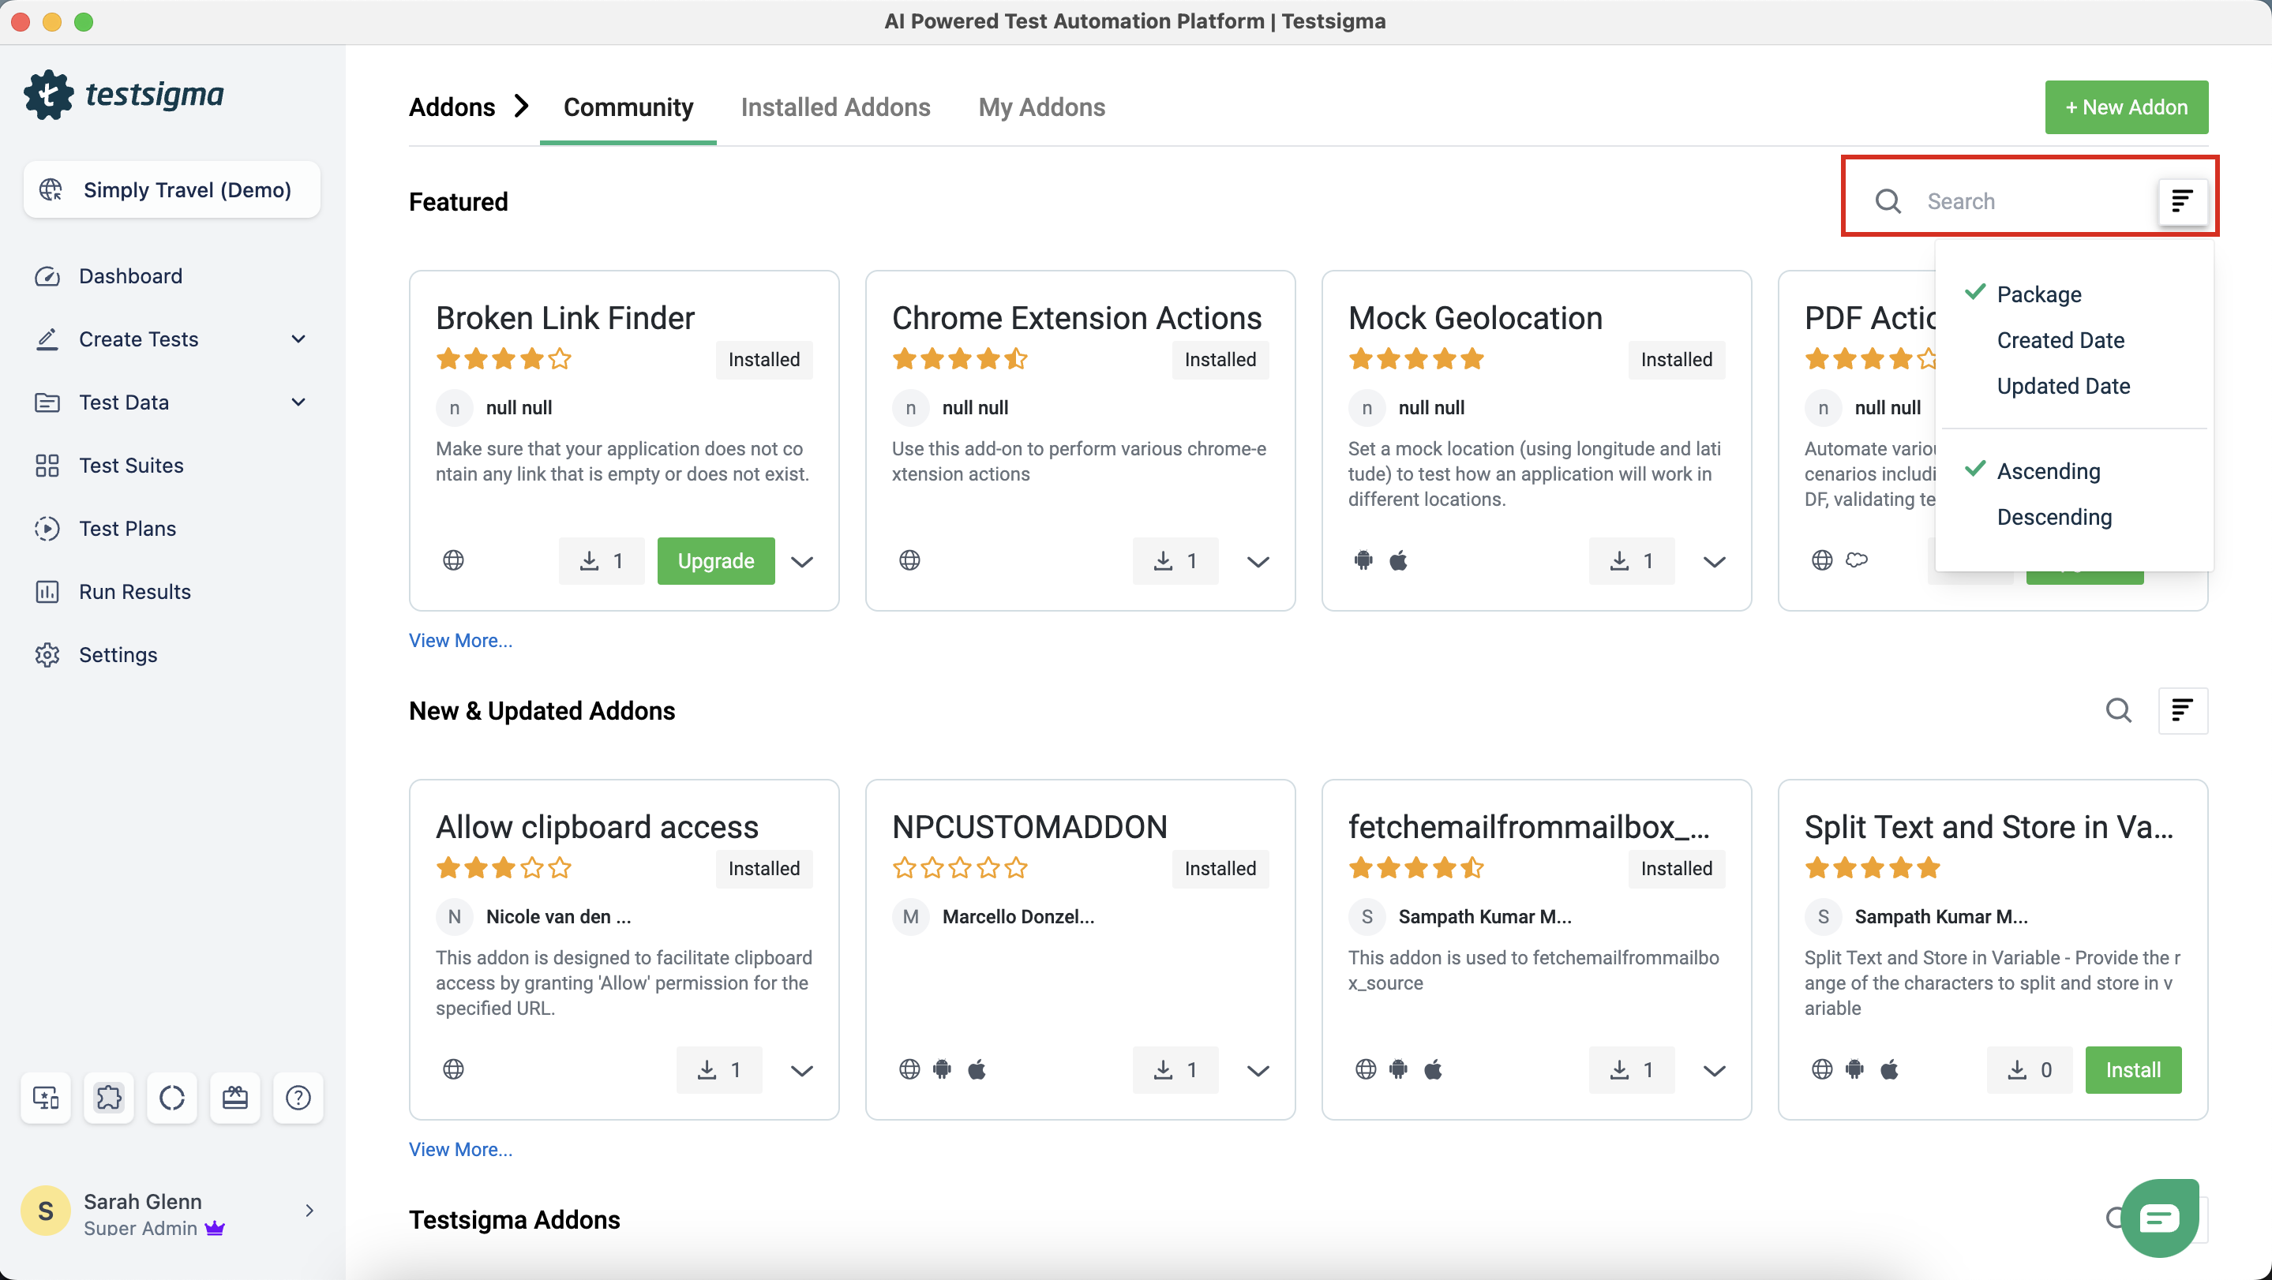The image size is (2272, 1280).
Task: Open Settings in sidebar
Action: pyautogui.click(x=118, y=655)
